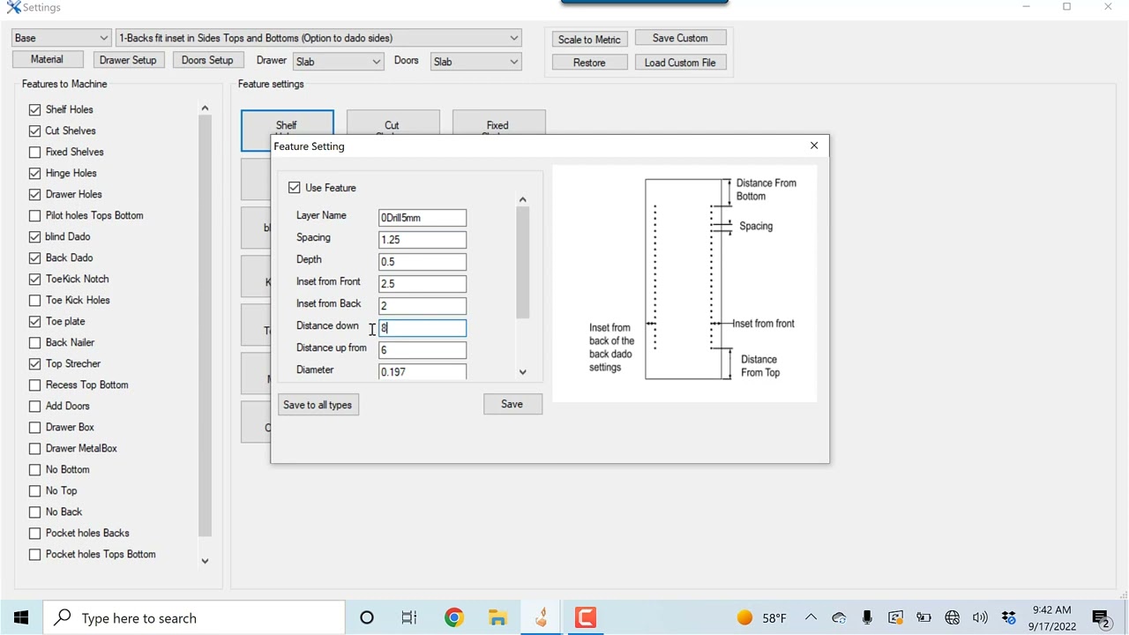Open OneDrive cloud tray icon
This screenshot has width=1129, height=635.
point(839,617)
